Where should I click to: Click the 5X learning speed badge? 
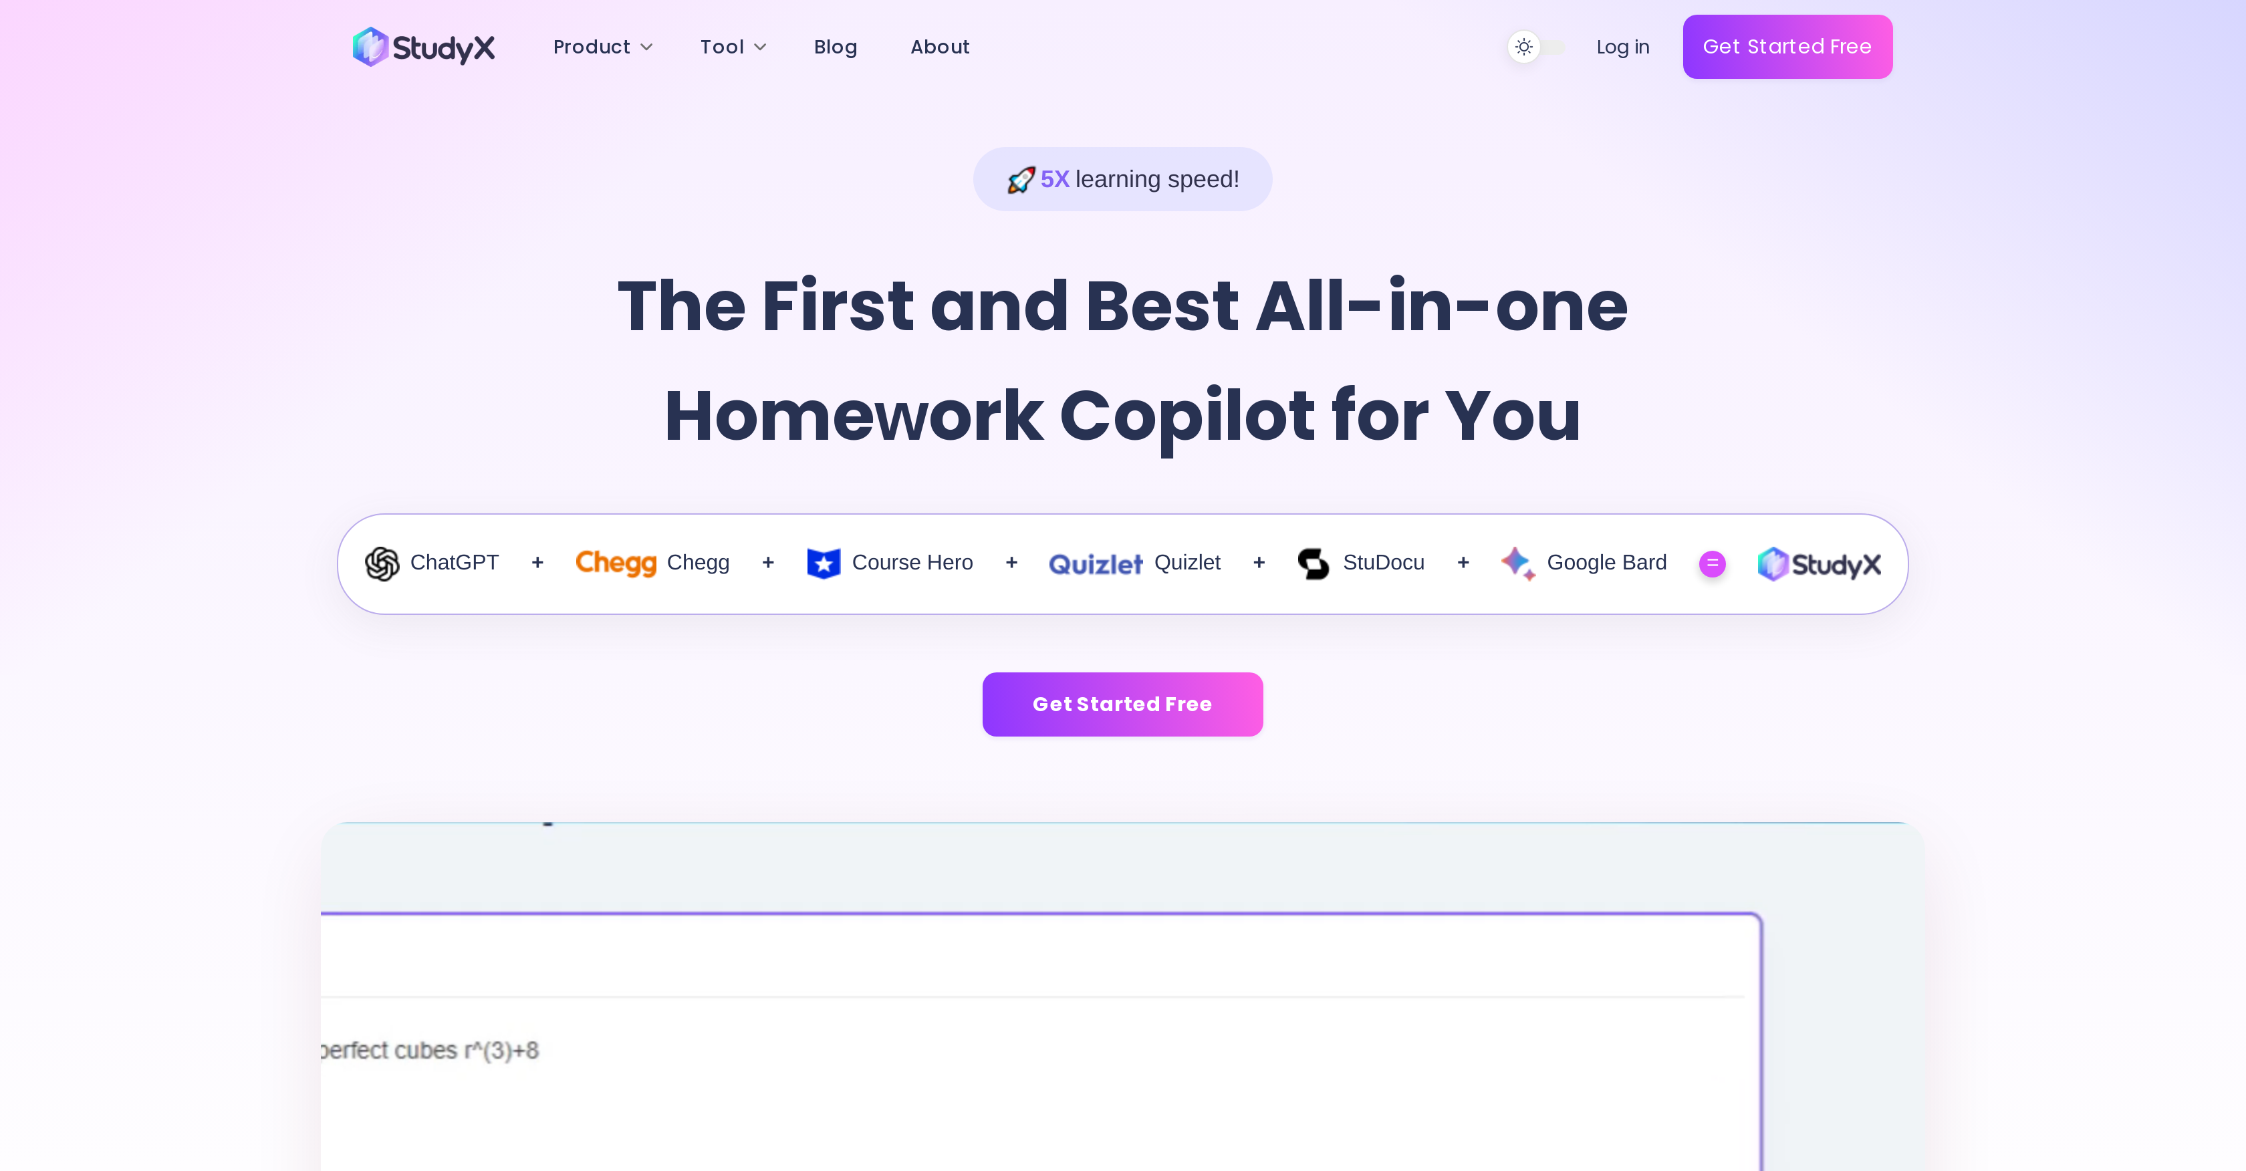pos(1122,178)
